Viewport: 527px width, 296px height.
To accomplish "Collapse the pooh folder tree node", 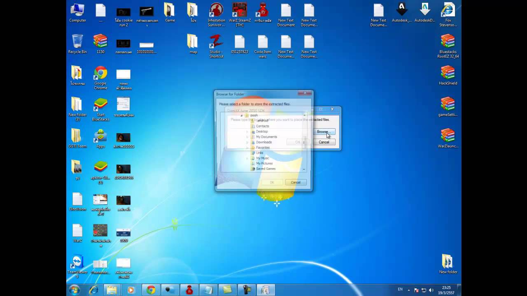I will [x=241, y=116].
